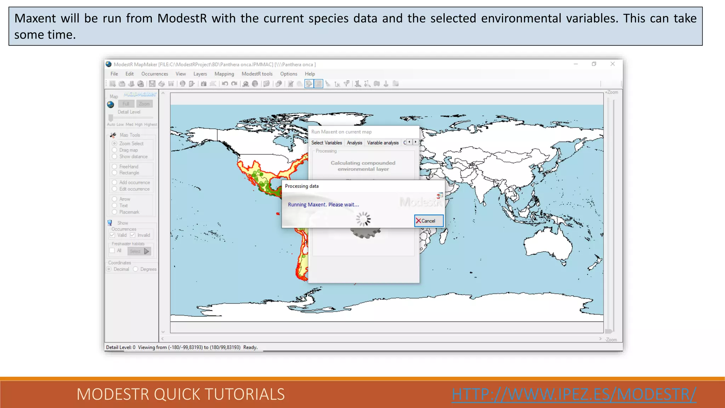Select the Show distance radio option
Viewport: 725px width, 408px height.
[114, 156]
